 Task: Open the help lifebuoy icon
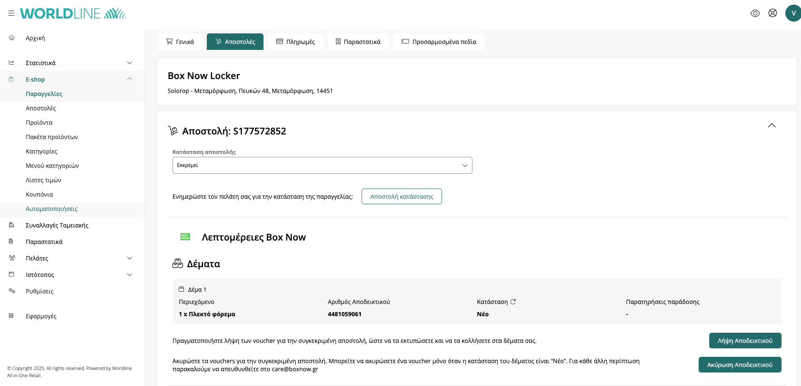click(x=773, y=13)
